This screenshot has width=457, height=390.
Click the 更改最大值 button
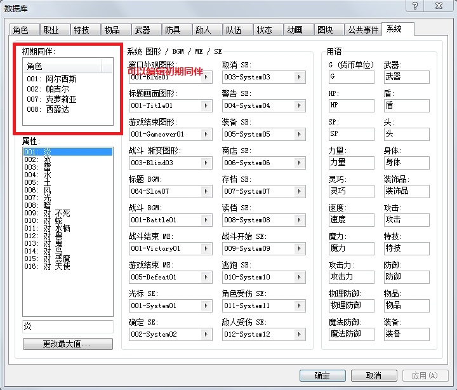click(68, 344)
